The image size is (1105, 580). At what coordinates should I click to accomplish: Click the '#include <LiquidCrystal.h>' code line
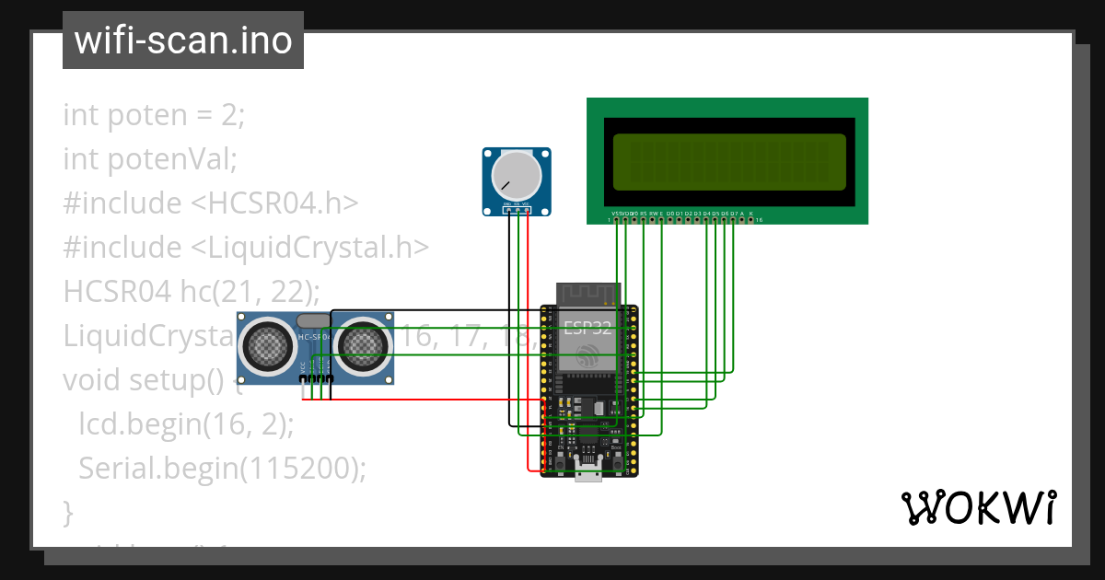(246, 247)
